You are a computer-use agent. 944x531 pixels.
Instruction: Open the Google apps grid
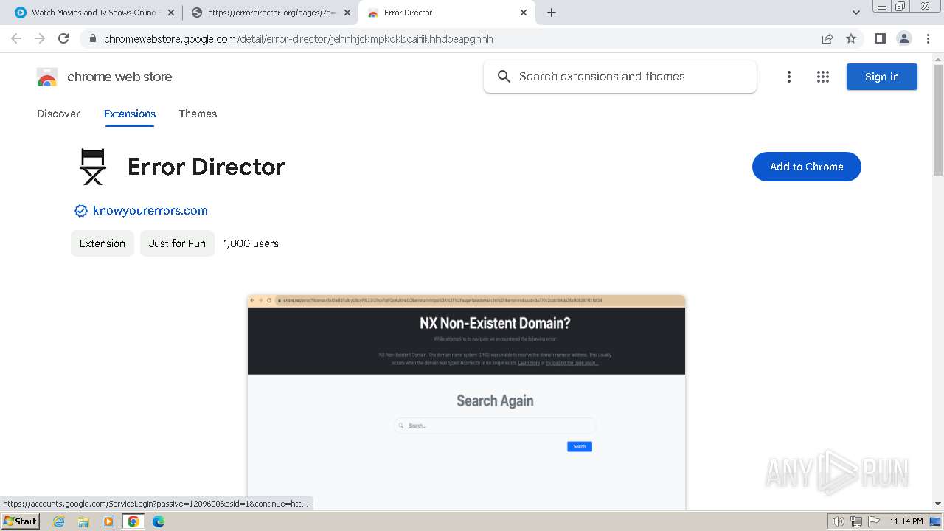point(823,77)
